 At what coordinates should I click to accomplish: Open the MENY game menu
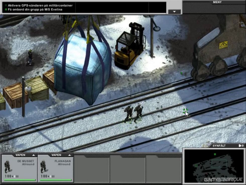[x=217, y=2]
